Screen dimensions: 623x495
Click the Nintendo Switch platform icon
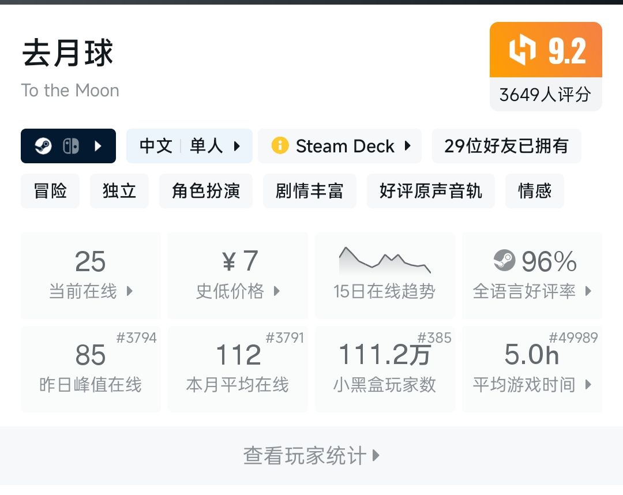click(70, 146)
